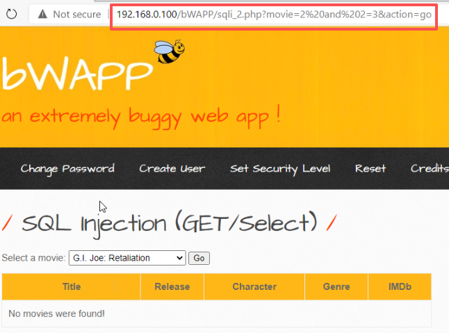Viewport: 449px width, 333px height.
Task: Focus the address bar URL field
Action: [x=274, y=15]
